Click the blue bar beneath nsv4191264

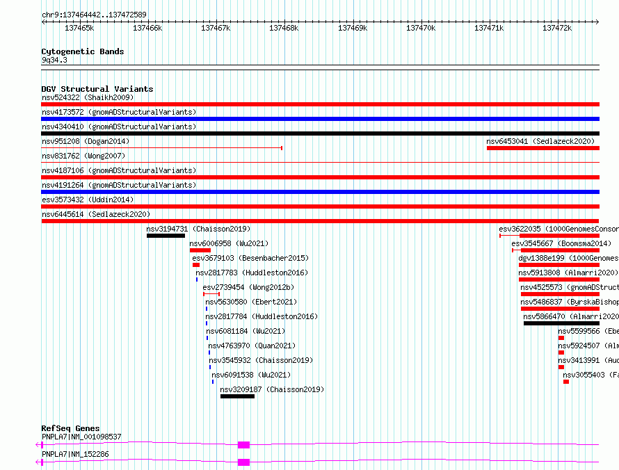pos(320,192)
